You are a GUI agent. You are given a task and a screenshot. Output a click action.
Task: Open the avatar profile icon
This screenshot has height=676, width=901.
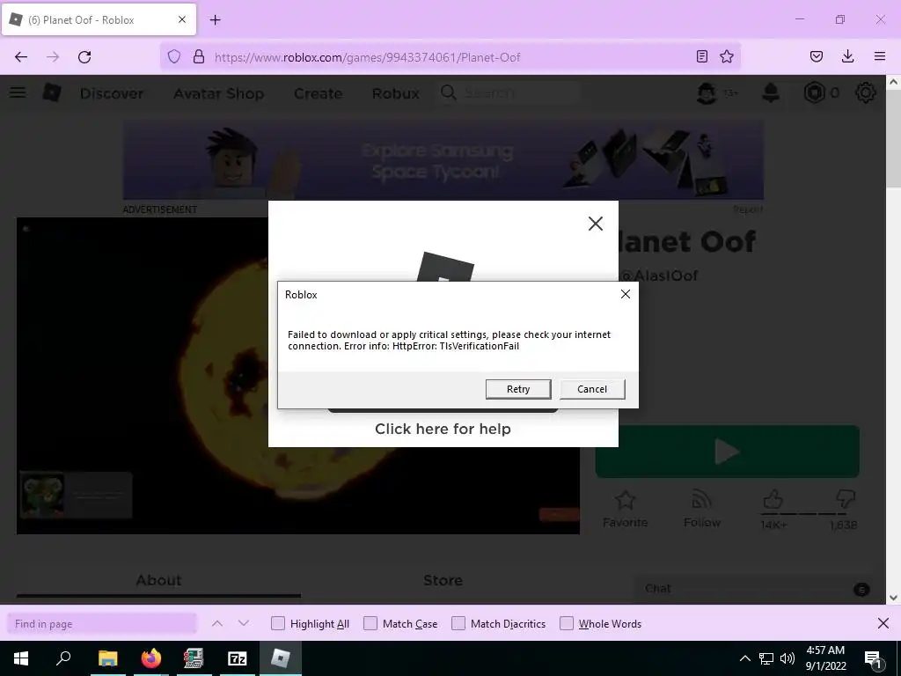707,92
